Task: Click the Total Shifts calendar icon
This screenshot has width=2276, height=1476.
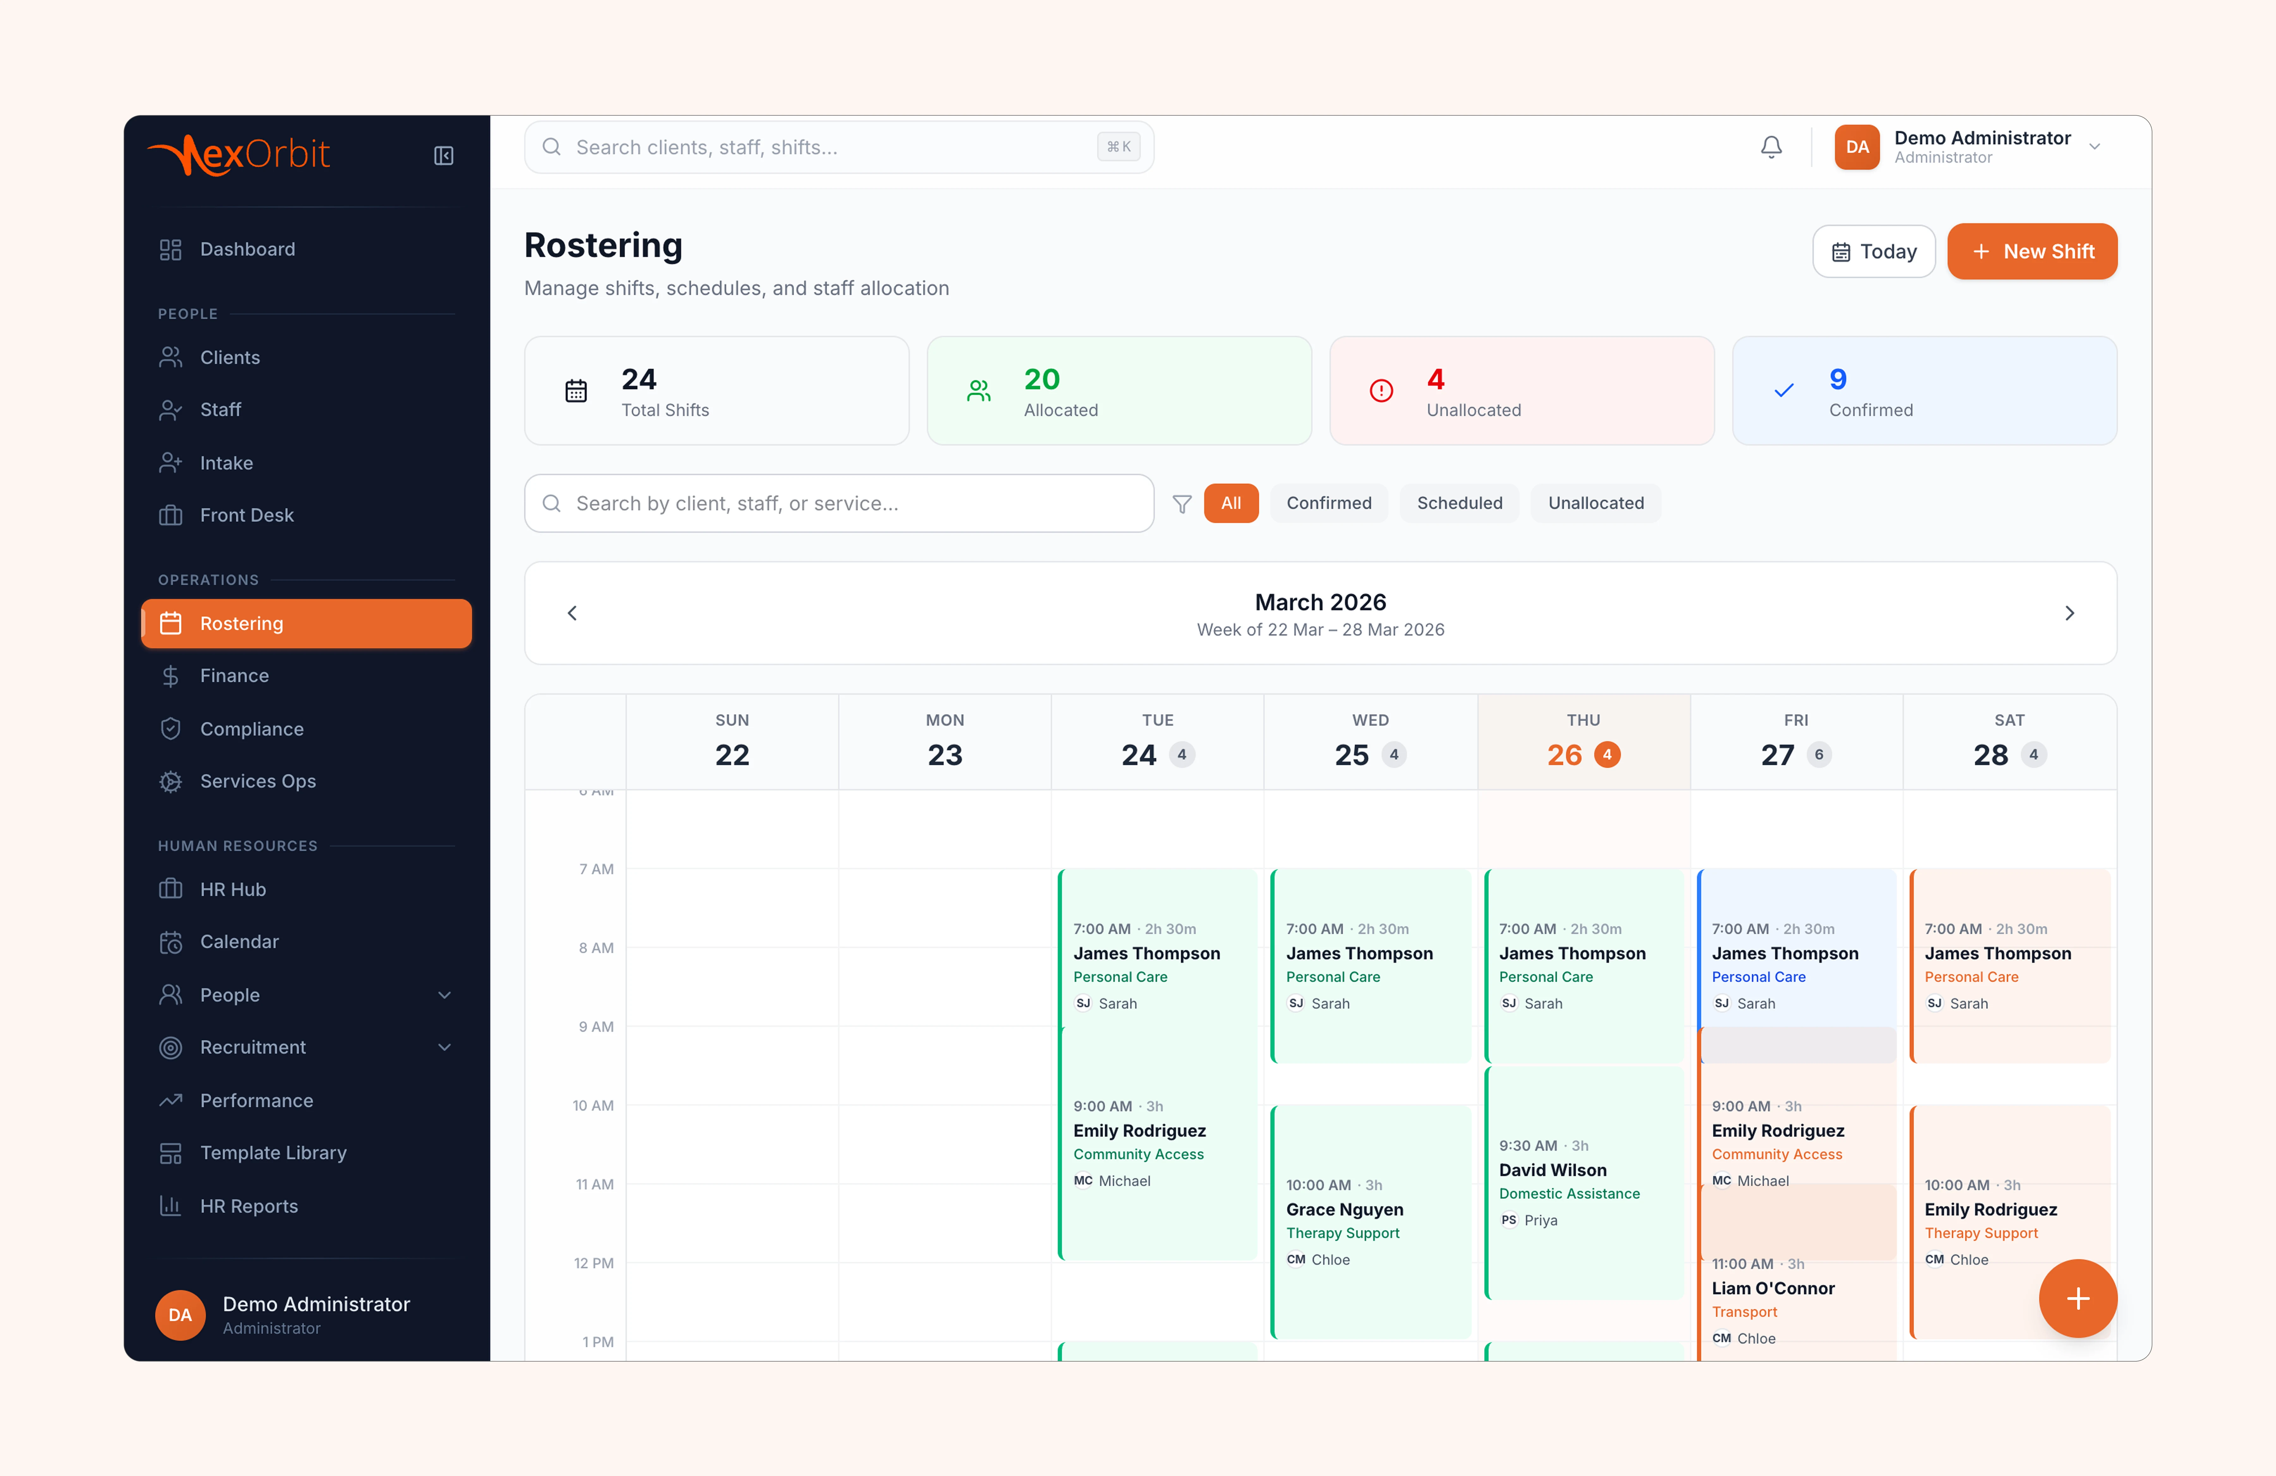Action: 576,391
